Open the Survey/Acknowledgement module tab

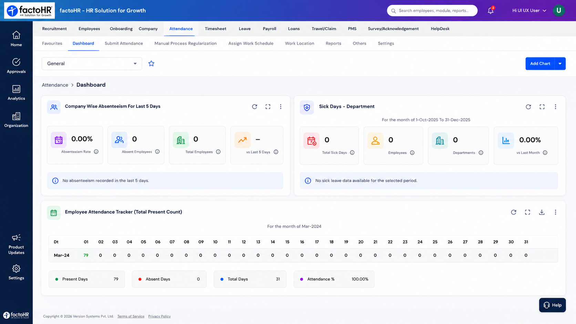coord(393,29)
